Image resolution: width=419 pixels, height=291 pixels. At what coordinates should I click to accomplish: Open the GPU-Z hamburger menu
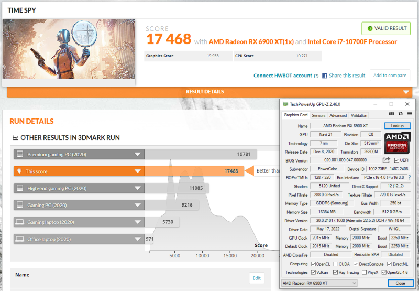[410, 115]
